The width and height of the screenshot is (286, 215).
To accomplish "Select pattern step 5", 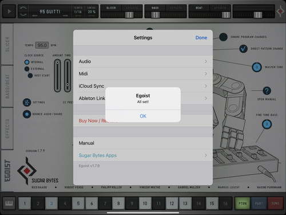I will click(78, 204).
